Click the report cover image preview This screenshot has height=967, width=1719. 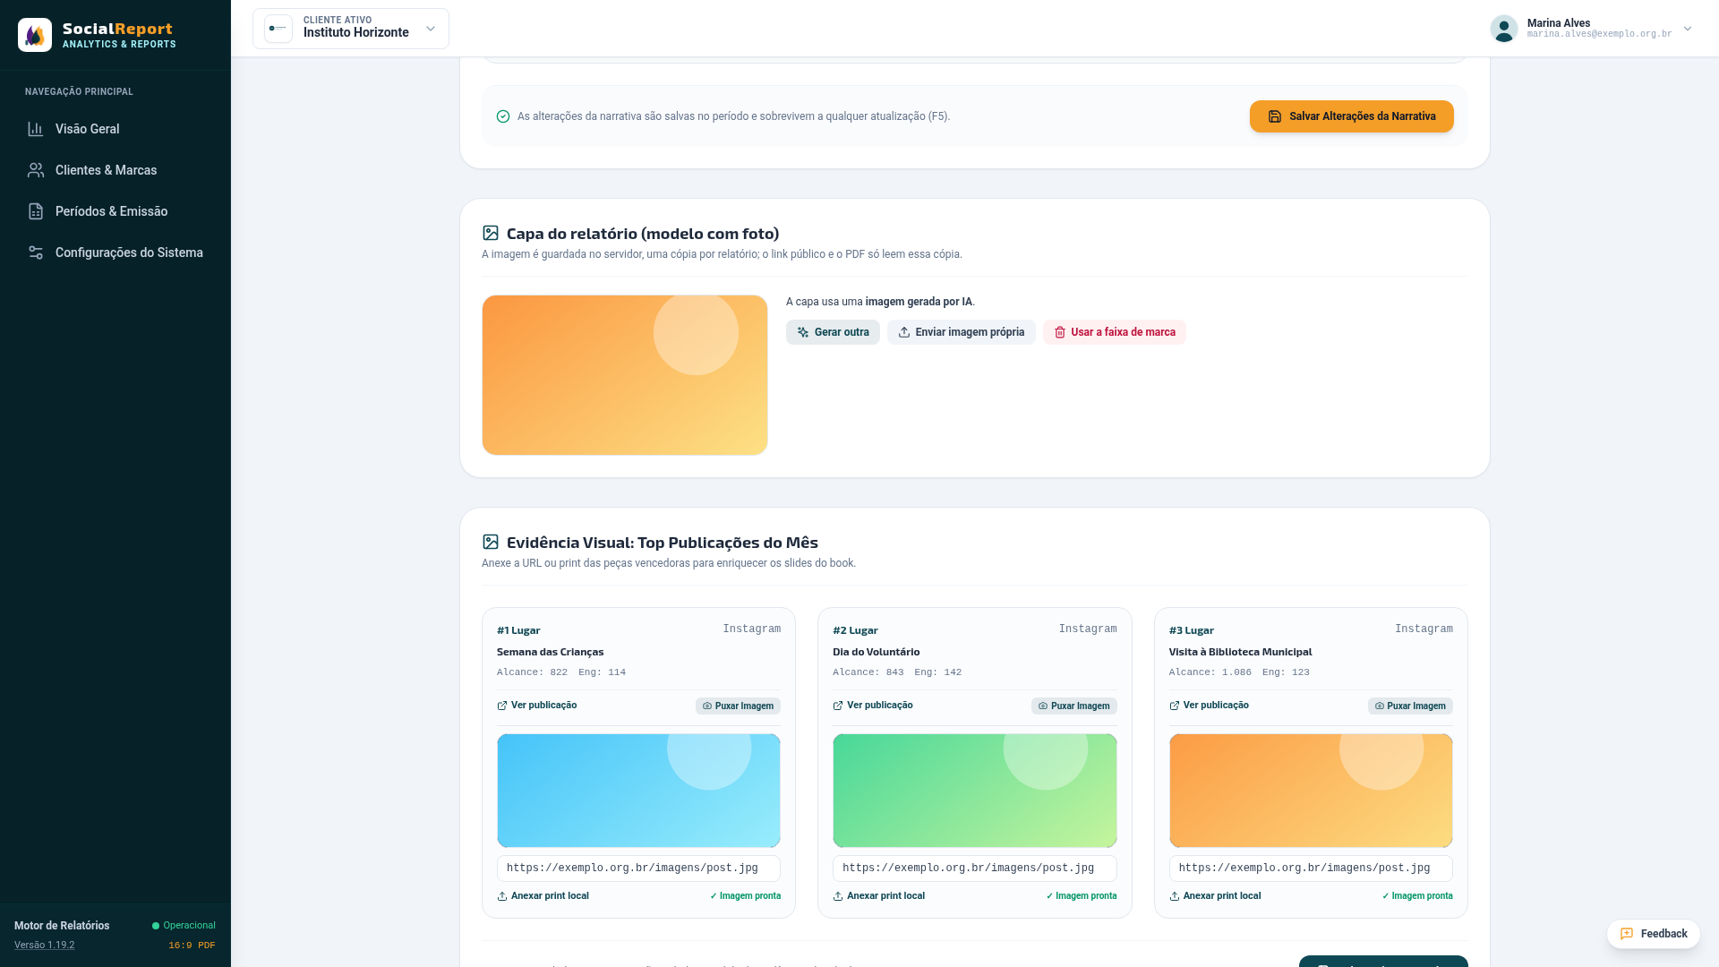tap(625, 375)
